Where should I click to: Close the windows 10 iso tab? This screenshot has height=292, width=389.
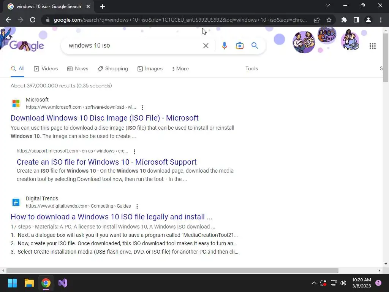88,6
